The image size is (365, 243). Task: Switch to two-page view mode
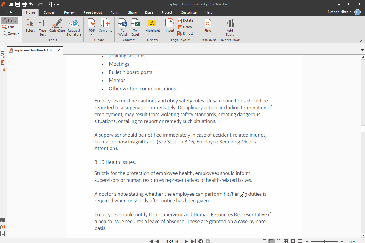(278, 241)
